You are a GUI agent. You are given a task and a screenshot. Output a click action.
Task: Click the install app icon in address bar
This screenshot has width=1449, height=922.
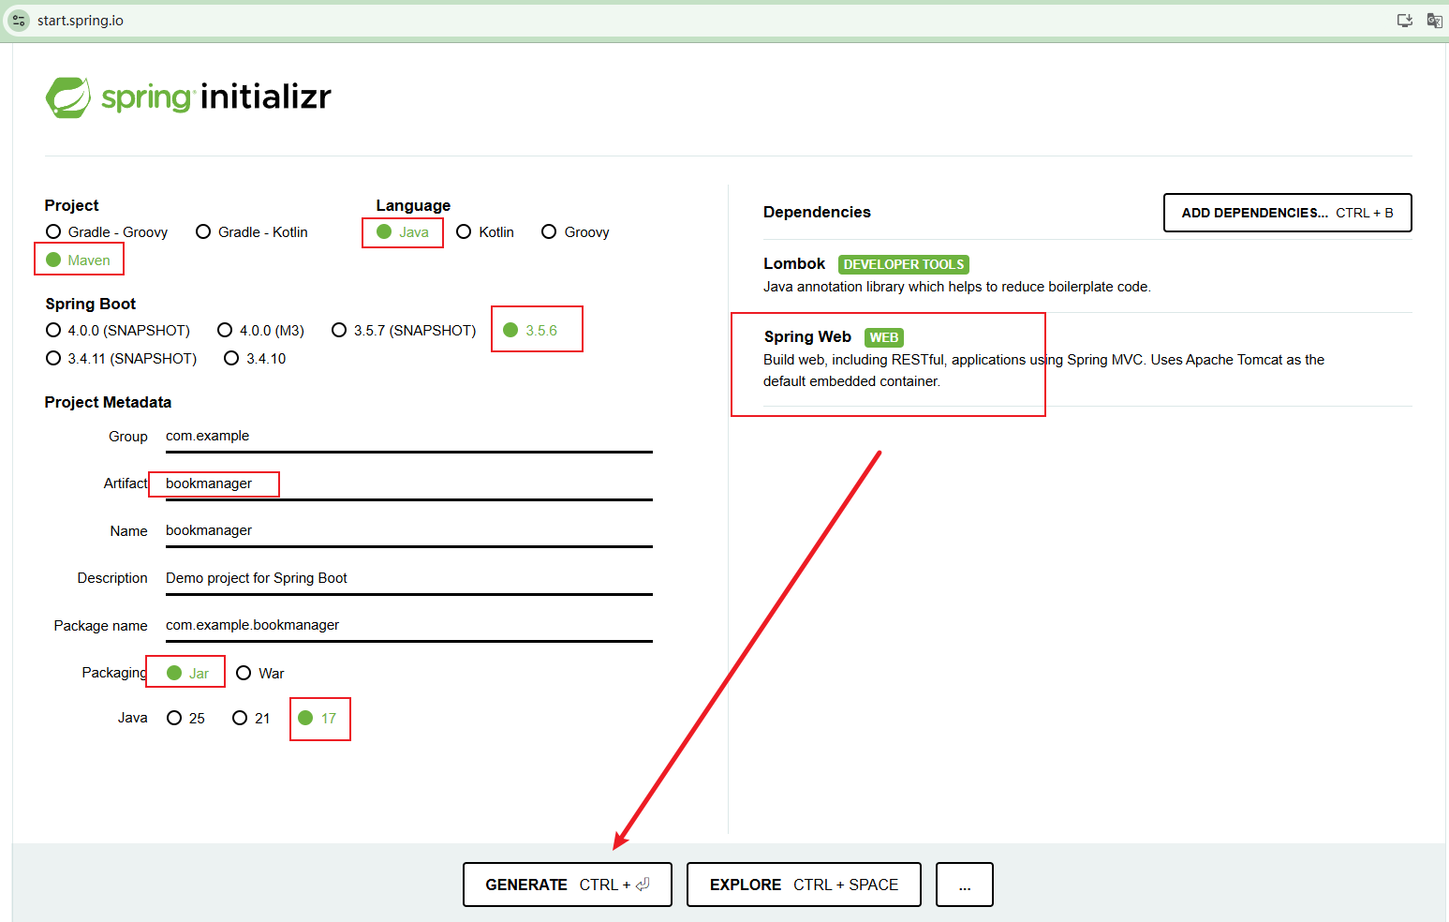pos(1404,21)
